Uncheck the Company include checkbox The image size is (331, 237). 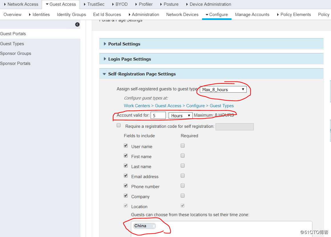pos(126,196)
